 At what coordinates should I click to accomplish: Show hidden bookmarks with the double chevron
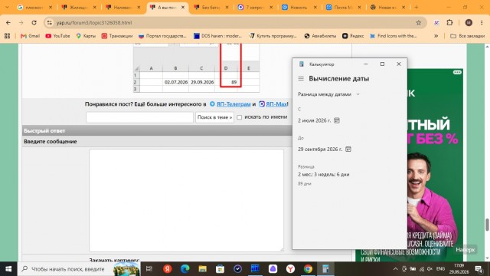(436, 36)
